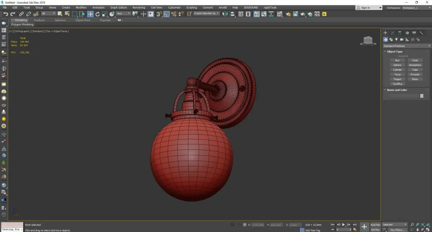
Task: Open the reference coordinate 'View' dropdown
Action: click(123, 14)
